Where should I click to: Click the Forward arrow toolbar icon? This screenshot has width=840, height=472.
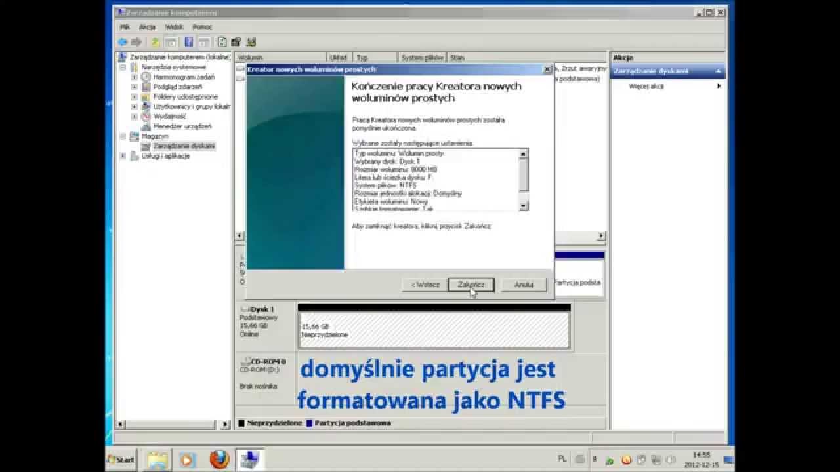tap(136, 42)
